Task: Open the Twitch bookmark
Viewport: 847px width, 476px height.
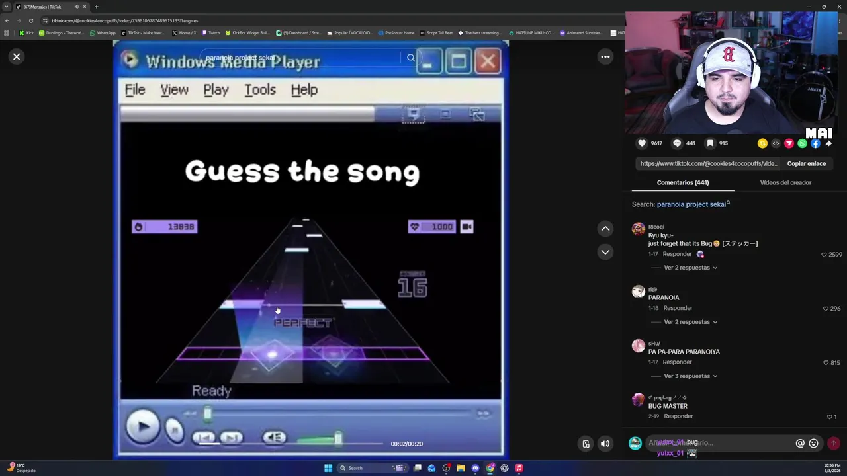Action: pos(210,32)
